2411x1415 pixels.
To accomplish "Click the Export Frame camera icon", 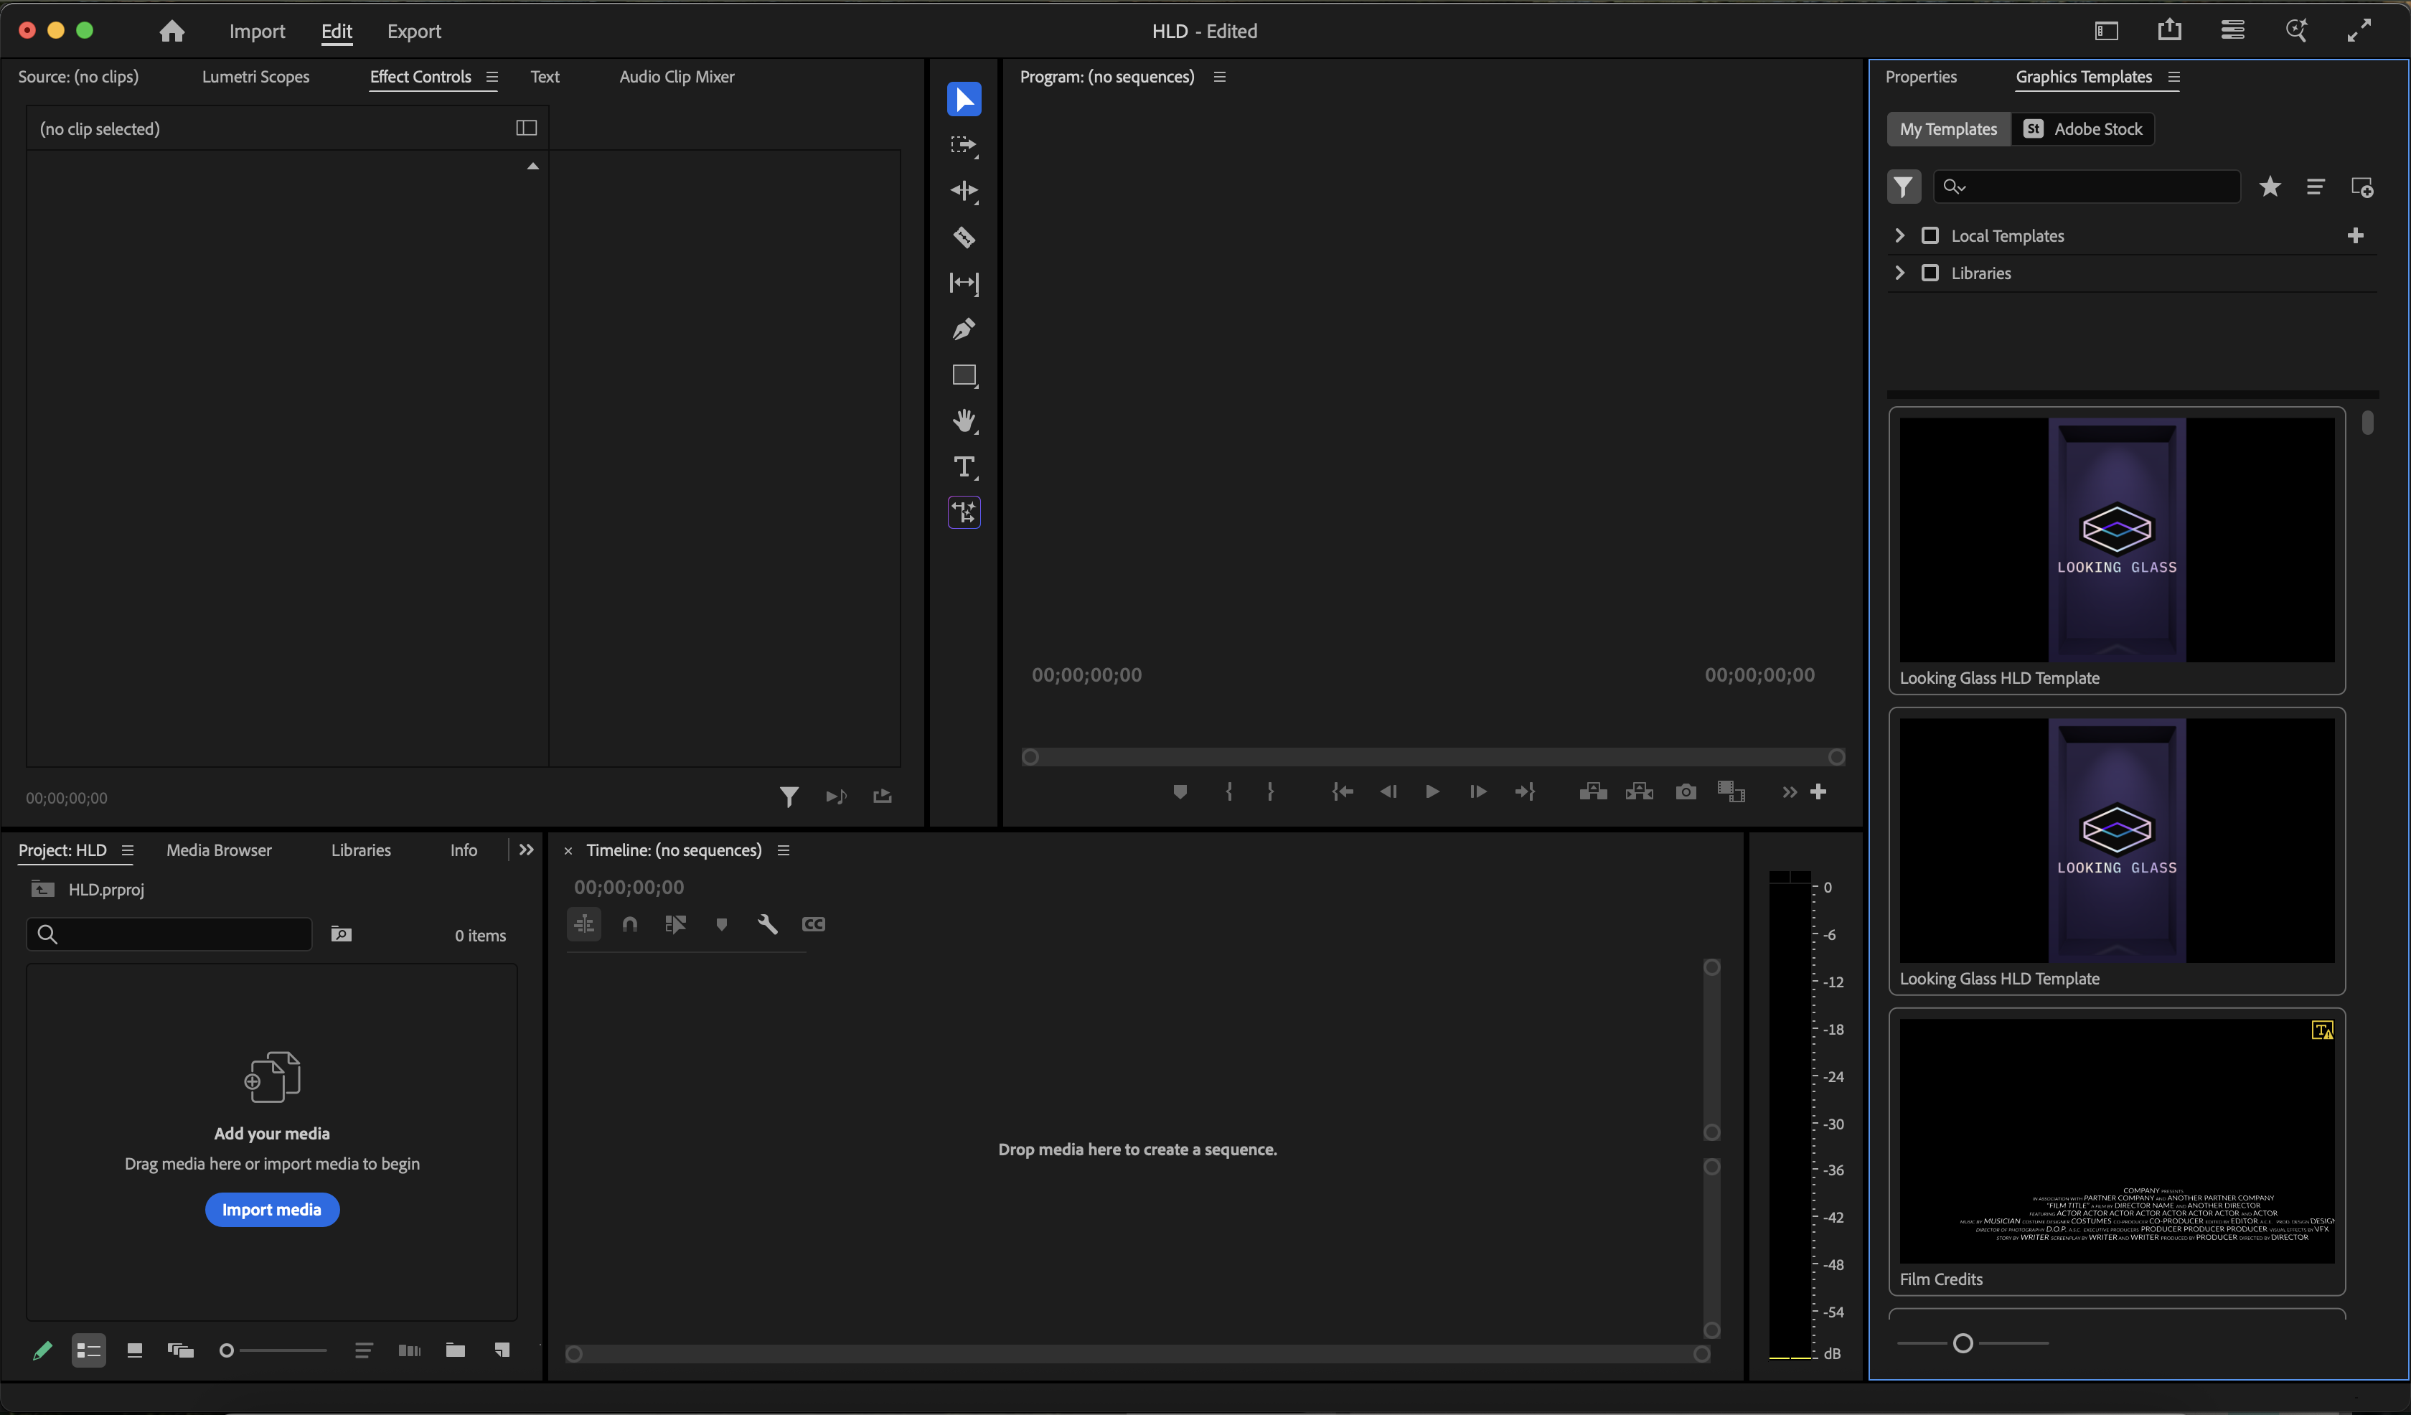I will (1686, 792).
